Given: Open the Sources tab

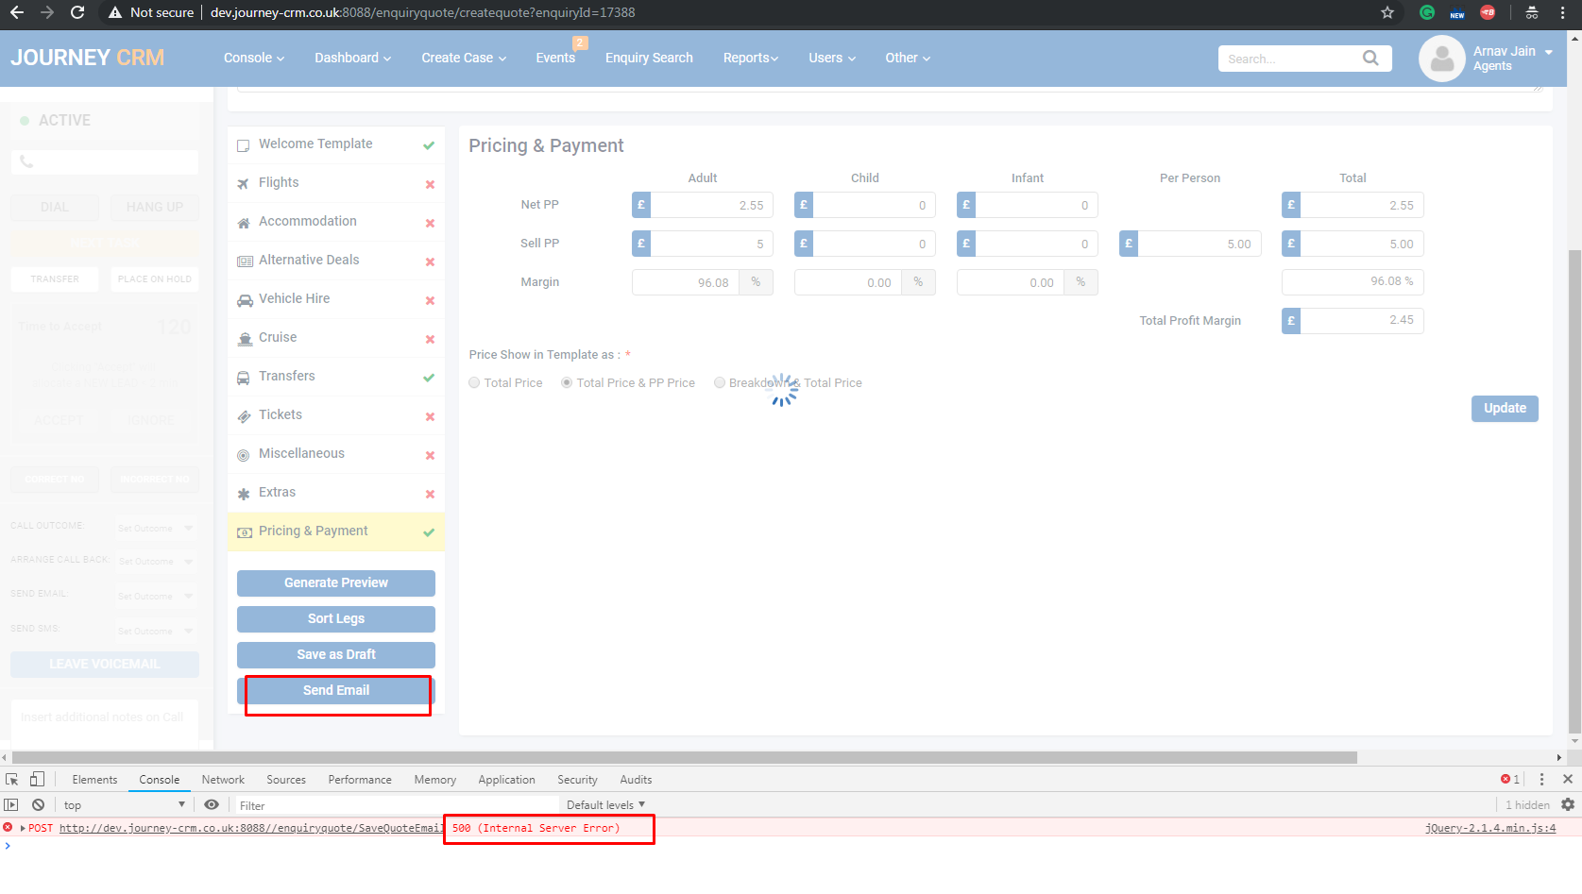Looking at the screenshot, I should point(286,780).
